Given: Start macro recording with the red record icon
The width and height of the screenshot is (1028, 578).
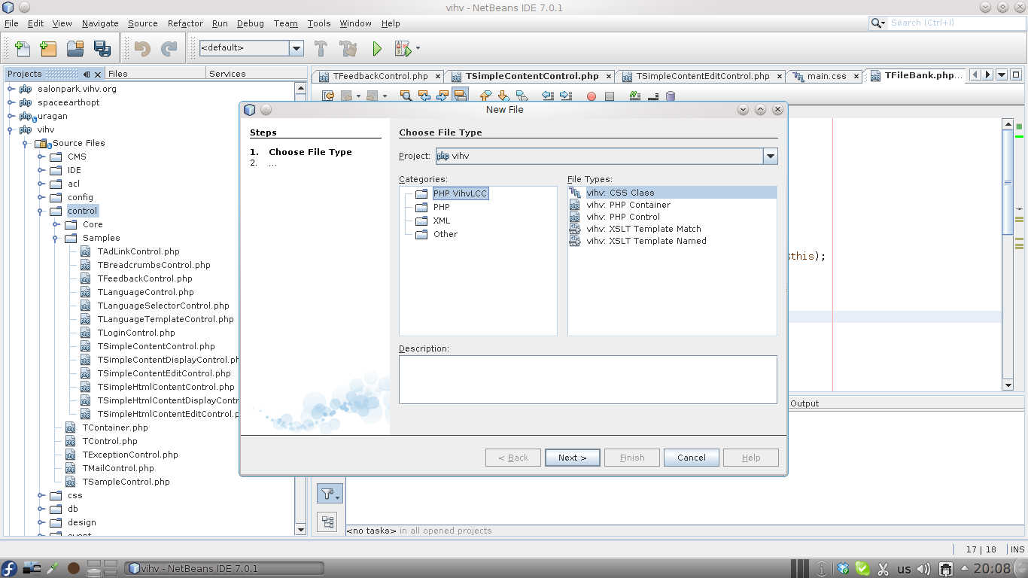Looking at the screenshot, I should tap(591, 96).
